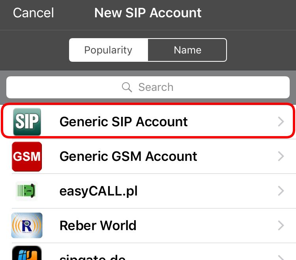Screen dimensions: 296x260
Task: Open Generic SIP Account chevron
Action: pos(281,122)
